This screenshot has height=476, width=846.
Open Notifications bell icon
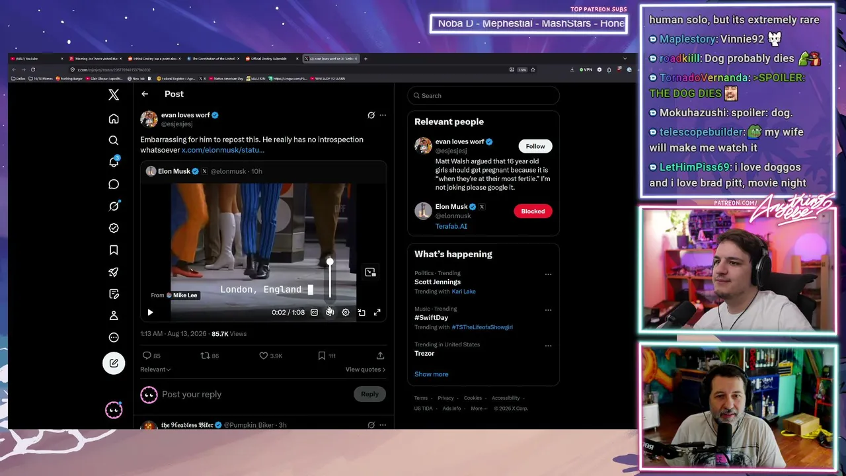coord(114,162)
